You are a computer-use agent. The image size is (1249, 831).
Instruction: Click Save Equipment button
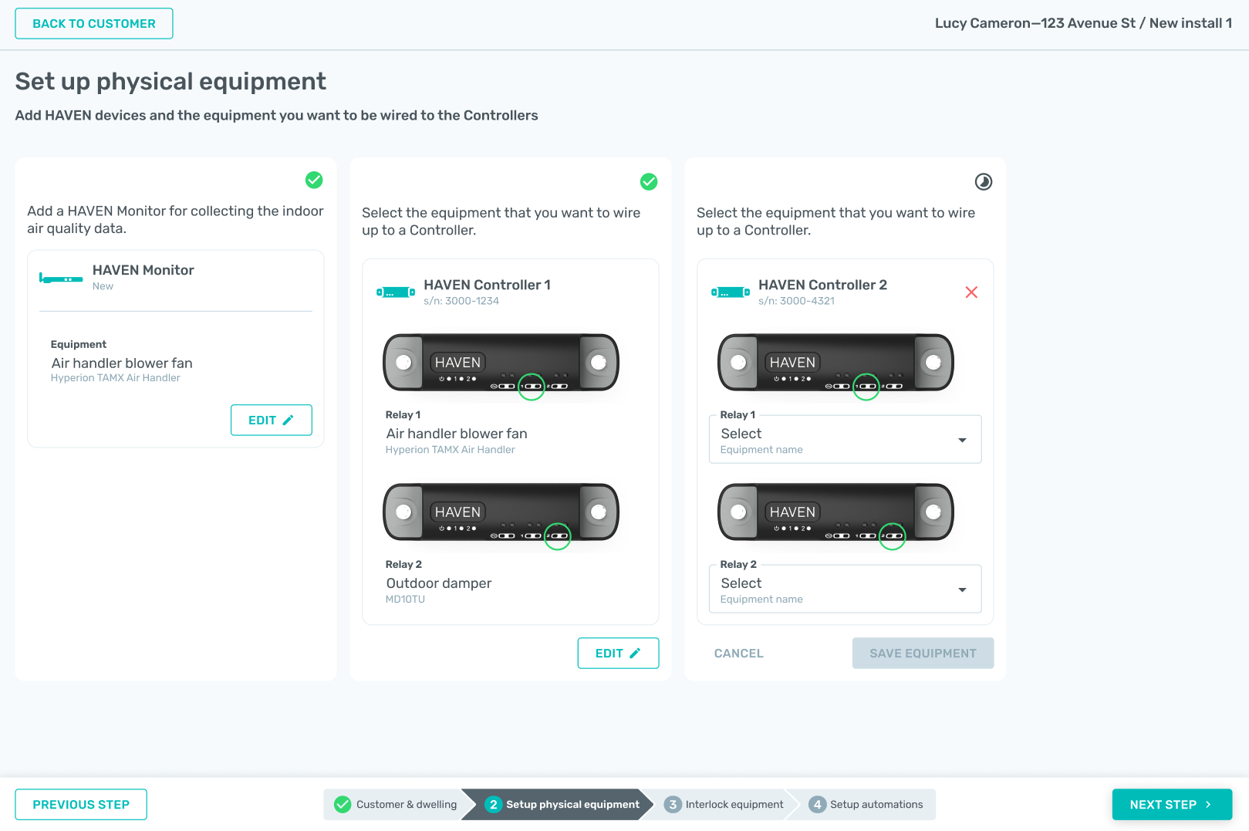[923, 653]
